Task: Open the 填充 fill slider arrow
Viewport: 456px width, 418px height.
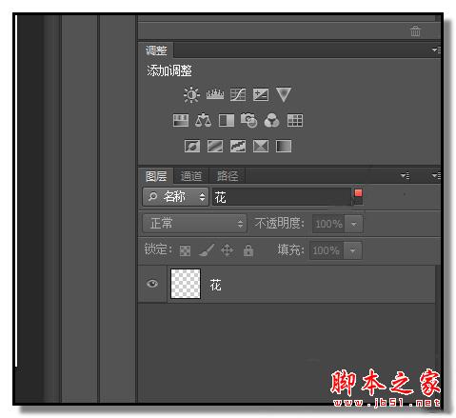Action: click(352, 250)
